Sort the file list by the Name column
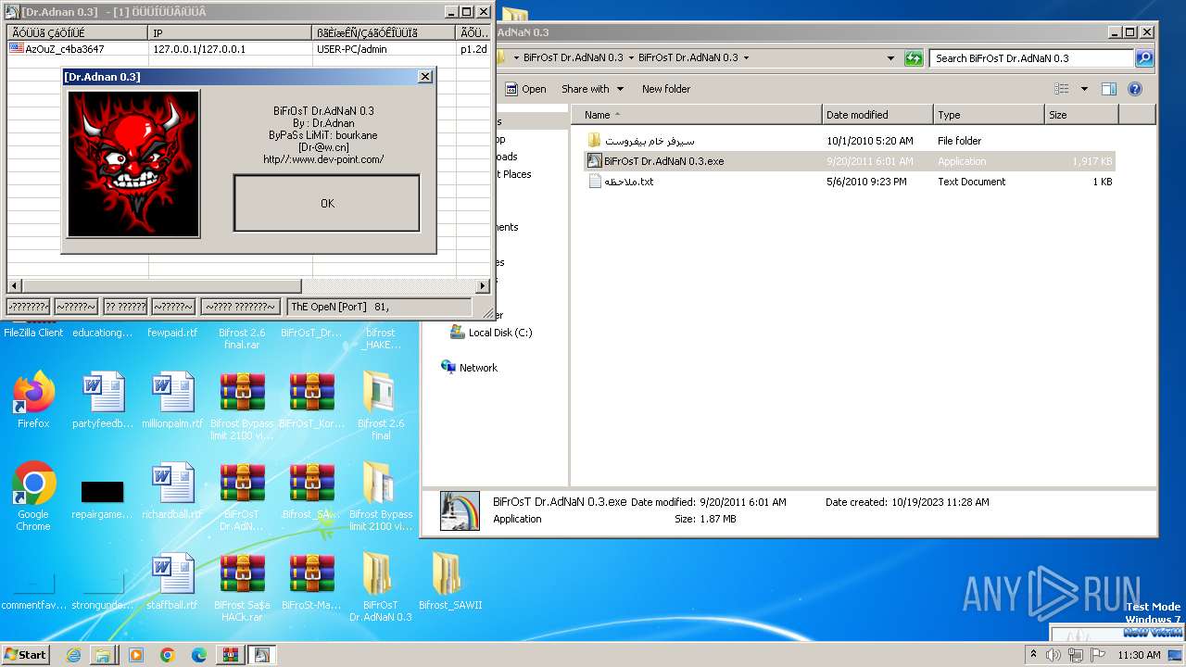The image size is (1186, 667). pos(697,115)
